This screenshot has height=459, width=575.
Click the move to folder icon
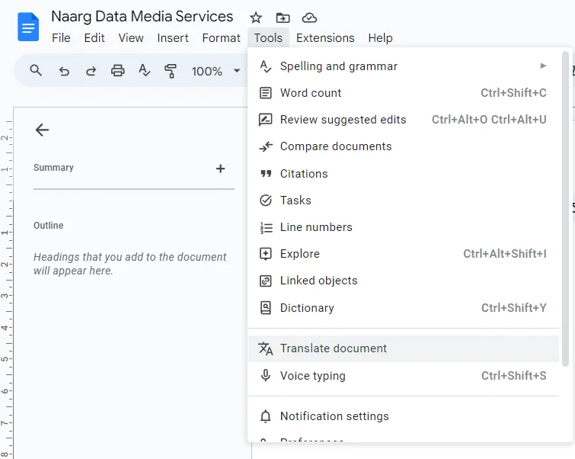(283, 18)
